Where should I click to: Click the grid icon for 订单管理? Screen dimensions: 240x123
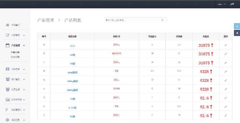pyautogui.click(x=7, y=69)
